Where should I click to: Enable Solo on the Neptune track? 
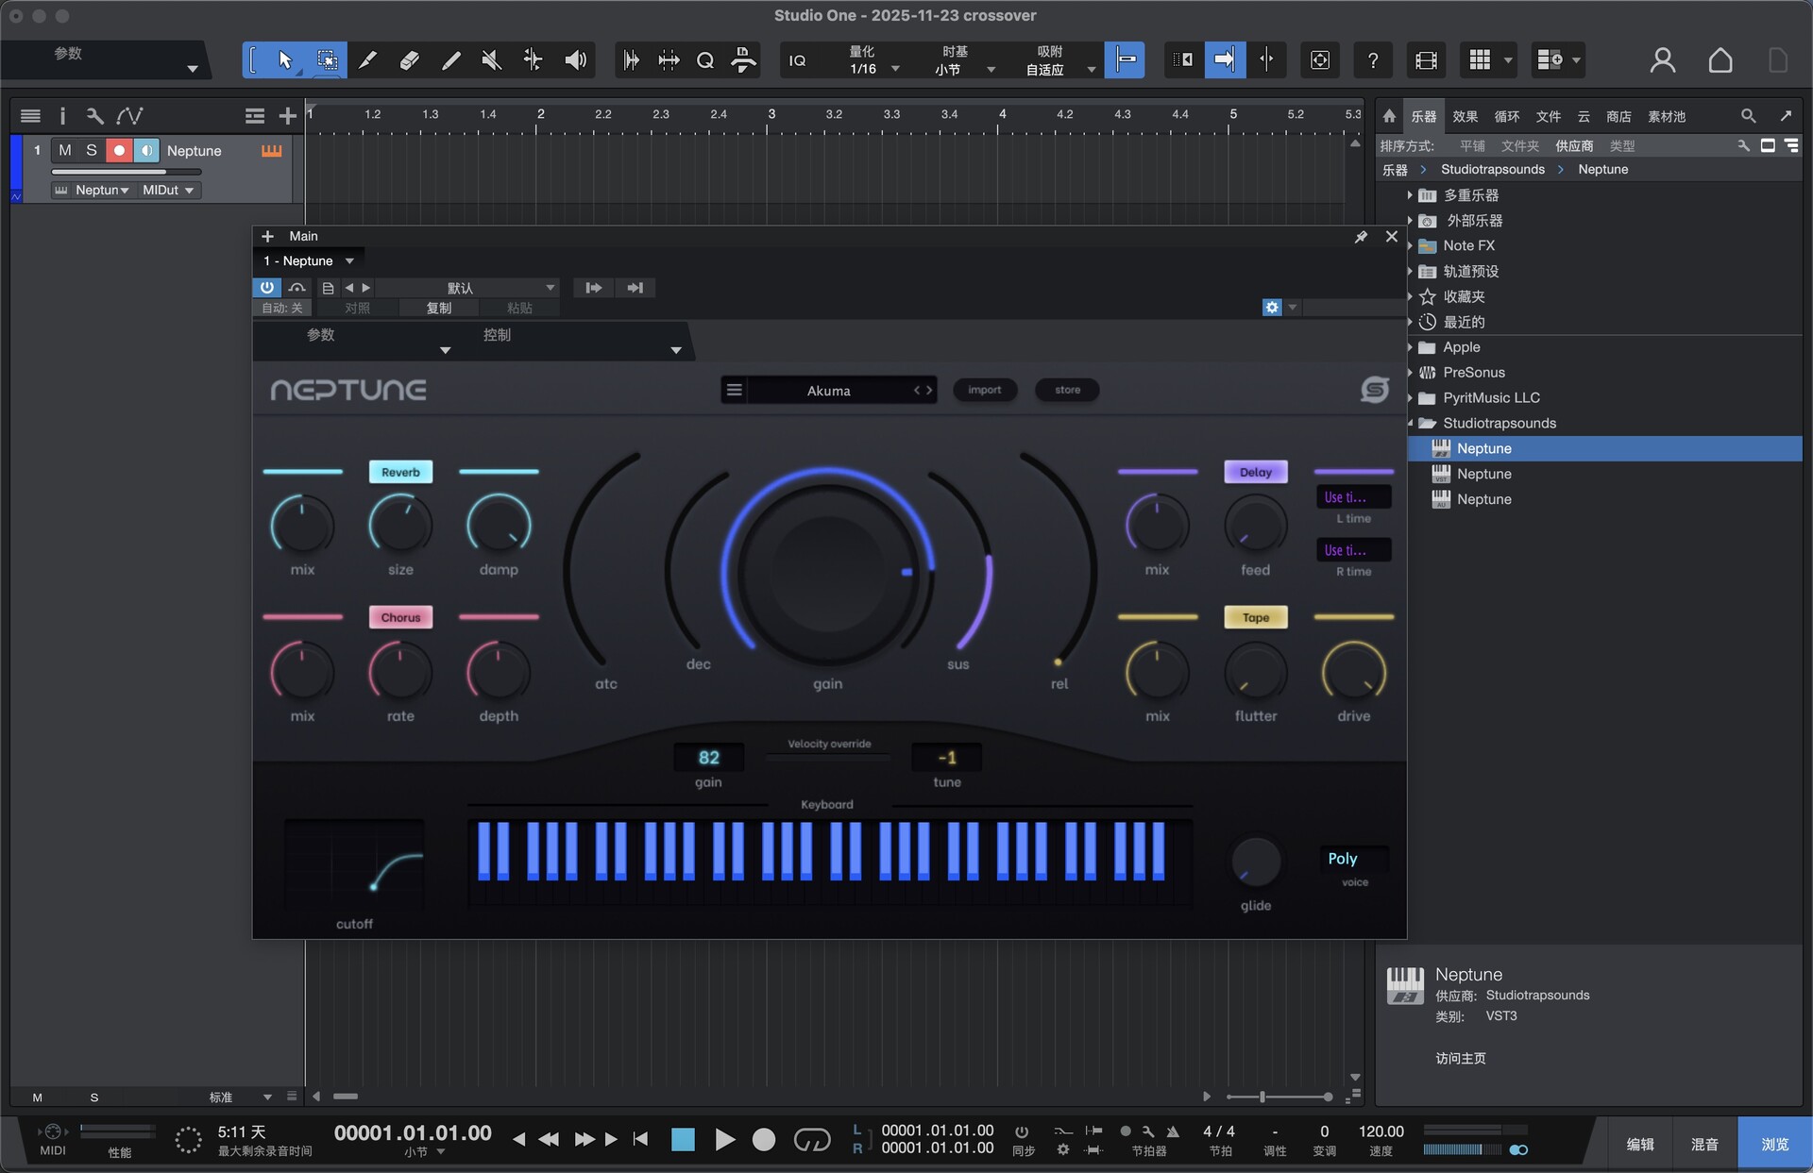(x=92, y=150)
